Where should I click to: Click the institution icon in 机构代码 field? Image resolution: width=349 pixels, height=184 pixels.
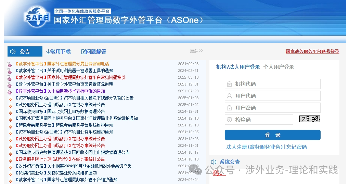(229, 84)
